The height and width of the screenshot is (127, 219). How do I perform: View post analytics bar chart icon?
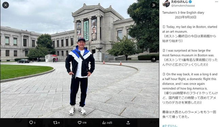tap(104, 123)
